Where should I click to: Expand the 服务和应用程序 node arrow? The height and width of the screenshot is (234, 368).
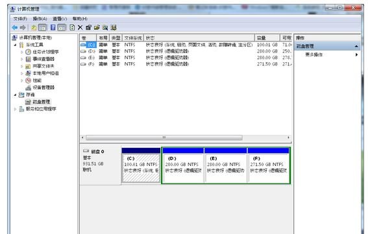(16, 109)
